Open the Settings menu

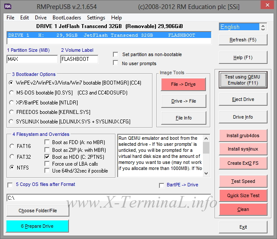pos(96,18)
